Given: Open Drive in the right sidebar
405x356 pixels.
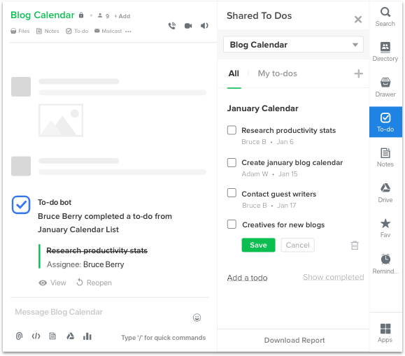Looking at the screenshot, I should (385, 193).
